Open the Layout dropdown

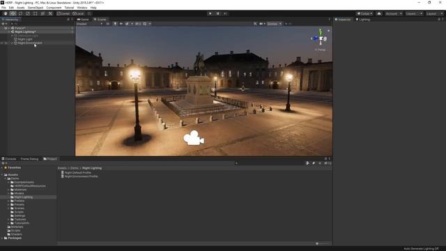tap(434, 13)
